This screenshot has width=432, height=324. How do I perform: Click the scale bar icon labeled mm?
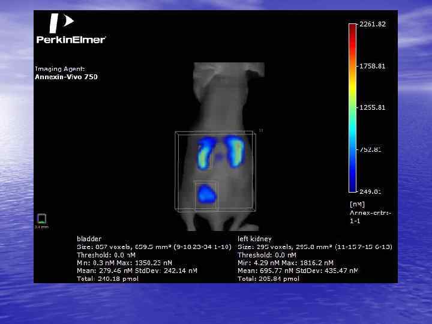point(41,221)
